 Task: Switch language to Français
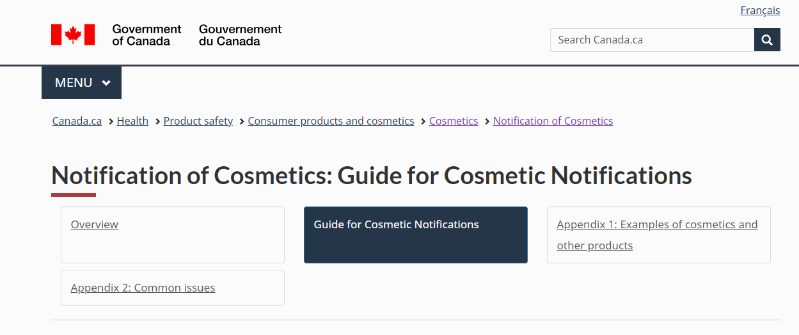(760, 10)
